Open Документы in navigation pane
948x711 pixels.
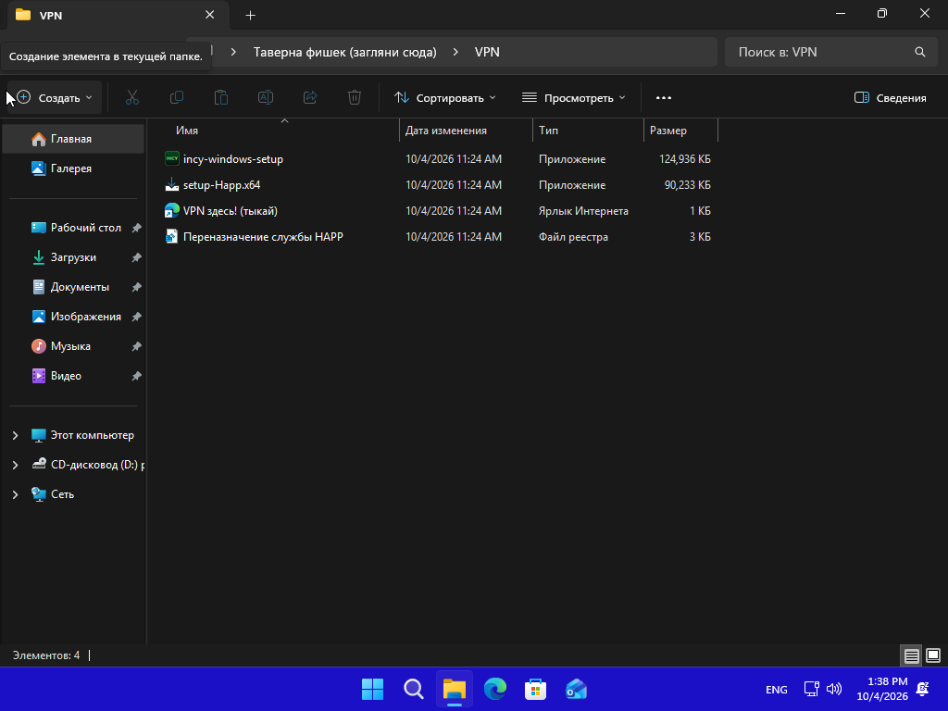click(74, 287)
